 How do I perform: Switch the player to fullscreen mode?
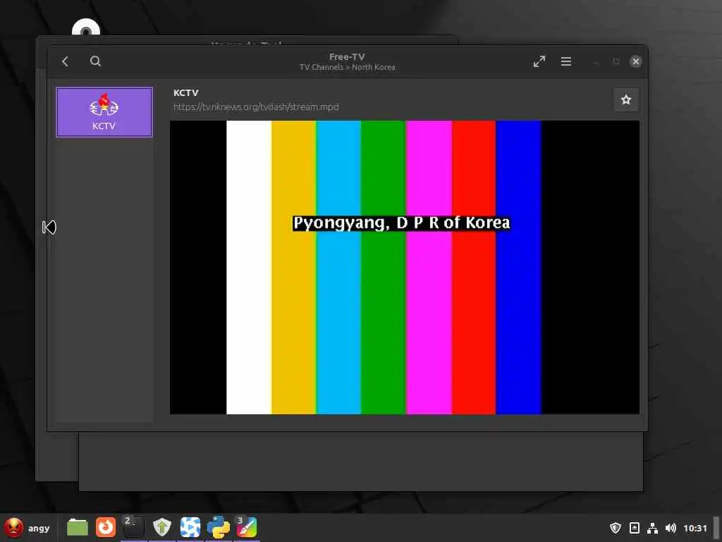pyautogui.click(x=539, y=61)
